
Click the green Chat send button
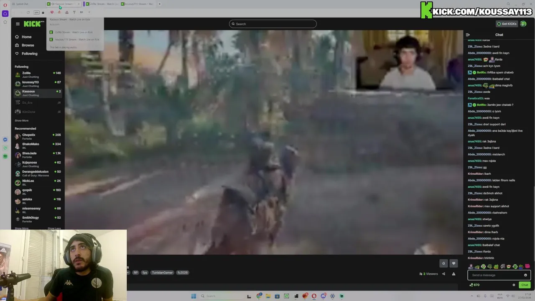(525, 285)
